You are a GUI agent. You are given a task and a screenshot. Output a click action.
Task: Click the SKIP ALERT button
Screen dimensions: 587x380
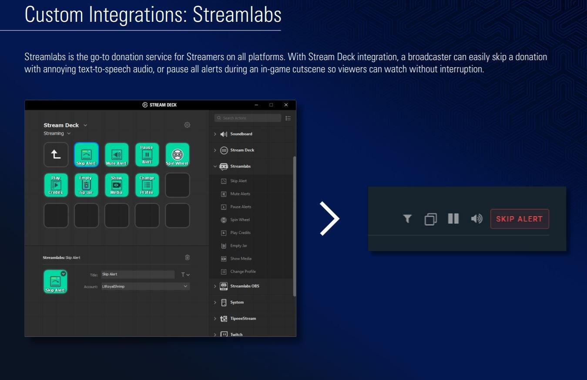click(x=519, y=219)
